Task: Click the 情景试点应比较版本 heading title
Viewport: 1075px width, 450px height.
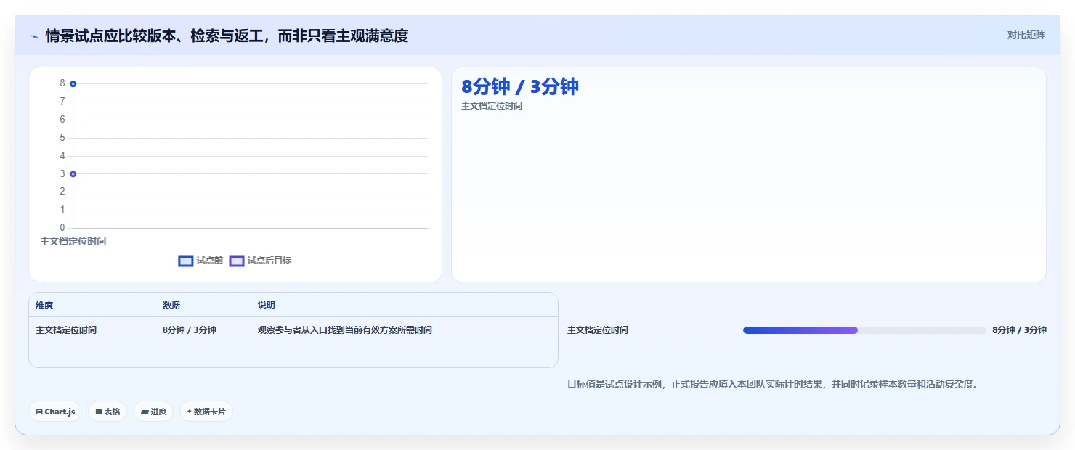Action: point(227,36)
